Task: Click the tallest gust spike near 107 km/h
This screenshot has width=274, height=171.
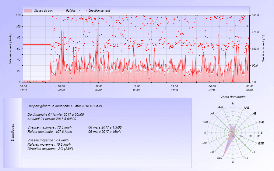Action: (x=63, y=23)
